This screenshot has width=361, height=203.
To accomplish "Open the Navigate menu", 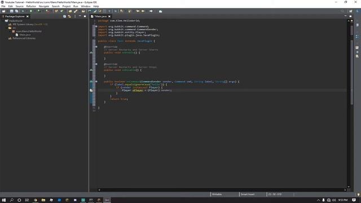I will point(44,6).
